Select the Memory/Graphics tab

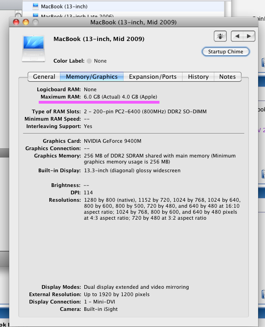point(92,77)
